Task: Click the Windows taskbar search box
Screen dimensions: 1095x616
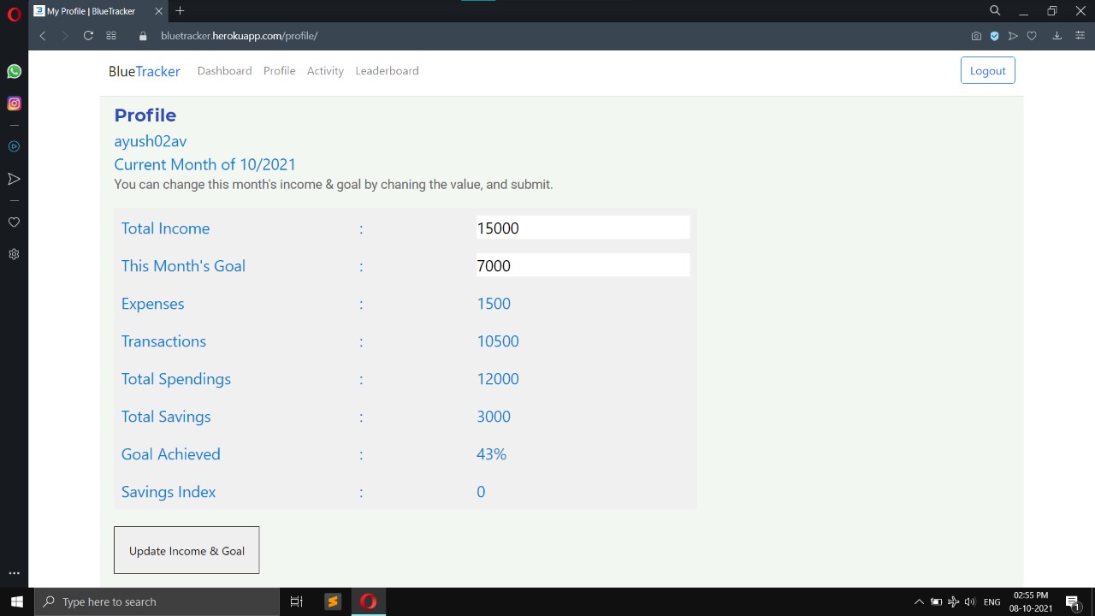Action: point(157,601)
